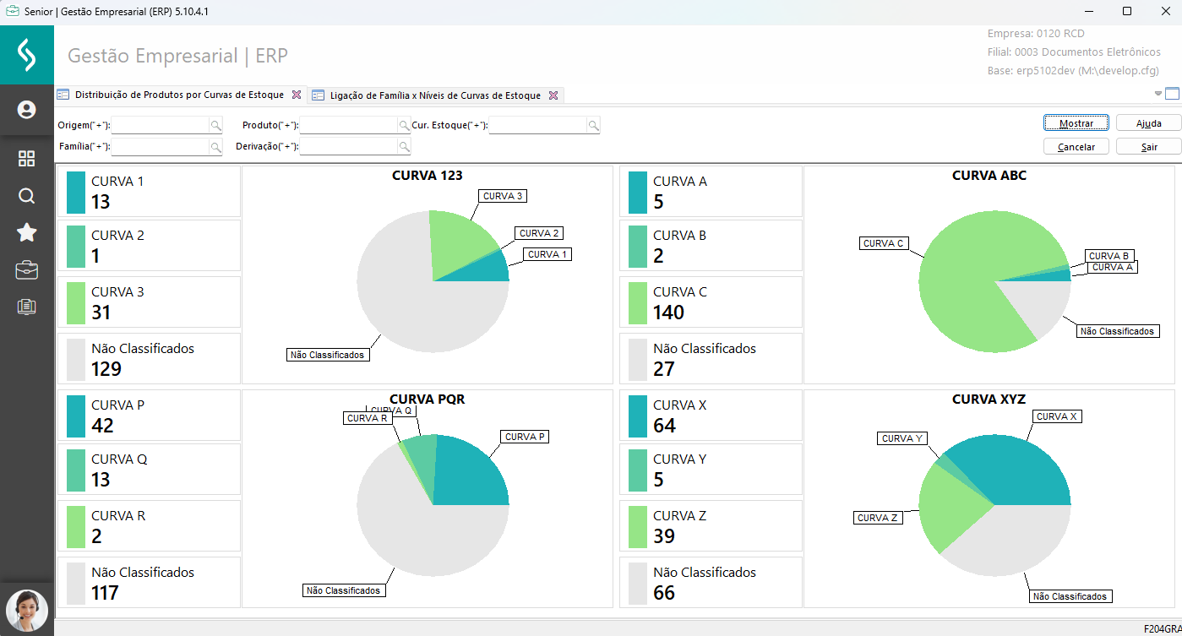Close the Ligação de Família x Níveis tab

point(553,95)
